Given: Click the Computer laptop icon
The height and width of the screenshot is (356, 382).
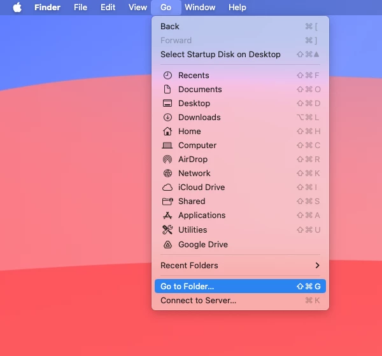Looking at the screenshot, I should click(167, 146).
